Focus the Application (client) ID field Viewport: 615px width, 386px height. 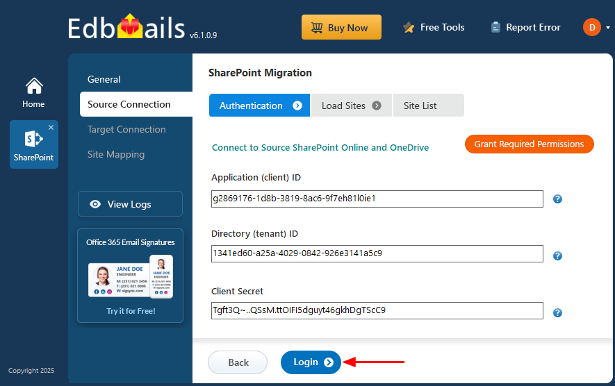pyautogui.click(x=377, y=199)
